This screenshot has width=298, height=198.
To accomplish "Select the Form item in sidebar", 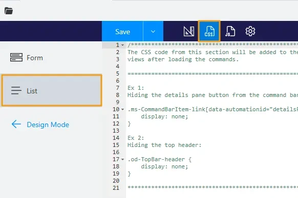I will pyautogui.click(x=51, y=58).
